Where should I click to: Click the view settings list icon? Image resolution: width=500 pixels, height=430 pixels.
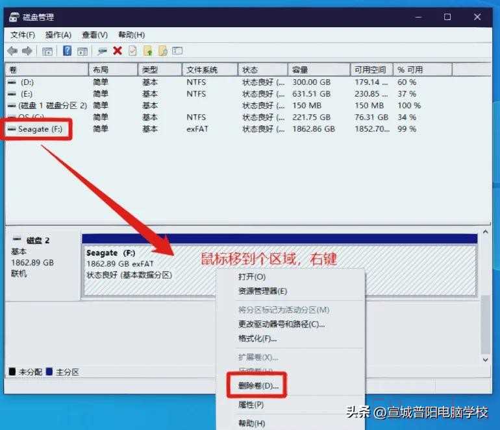click(x=177, y=51)
